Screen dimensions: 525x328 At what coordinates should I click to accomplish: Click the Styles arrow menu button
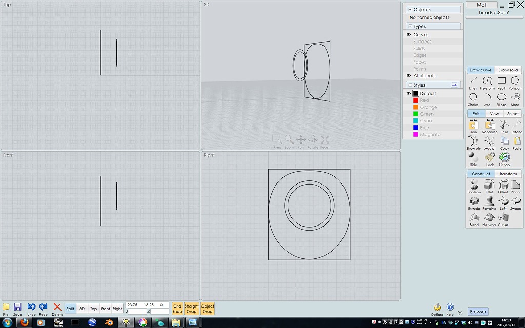pos(454,85)
